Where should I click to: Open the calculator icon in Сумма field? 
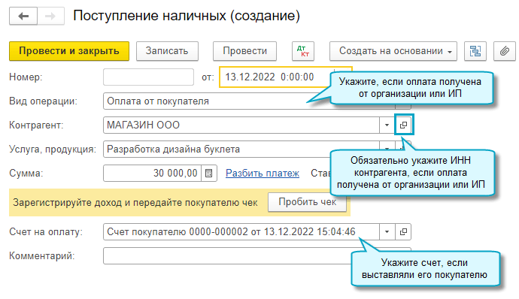tap(209, 173)
